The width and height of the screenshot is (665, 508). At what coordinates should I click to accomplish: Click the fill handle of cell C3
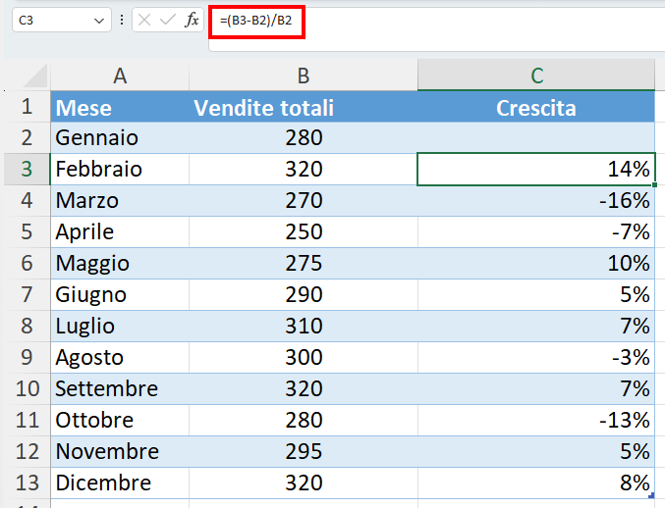point(654,184)
